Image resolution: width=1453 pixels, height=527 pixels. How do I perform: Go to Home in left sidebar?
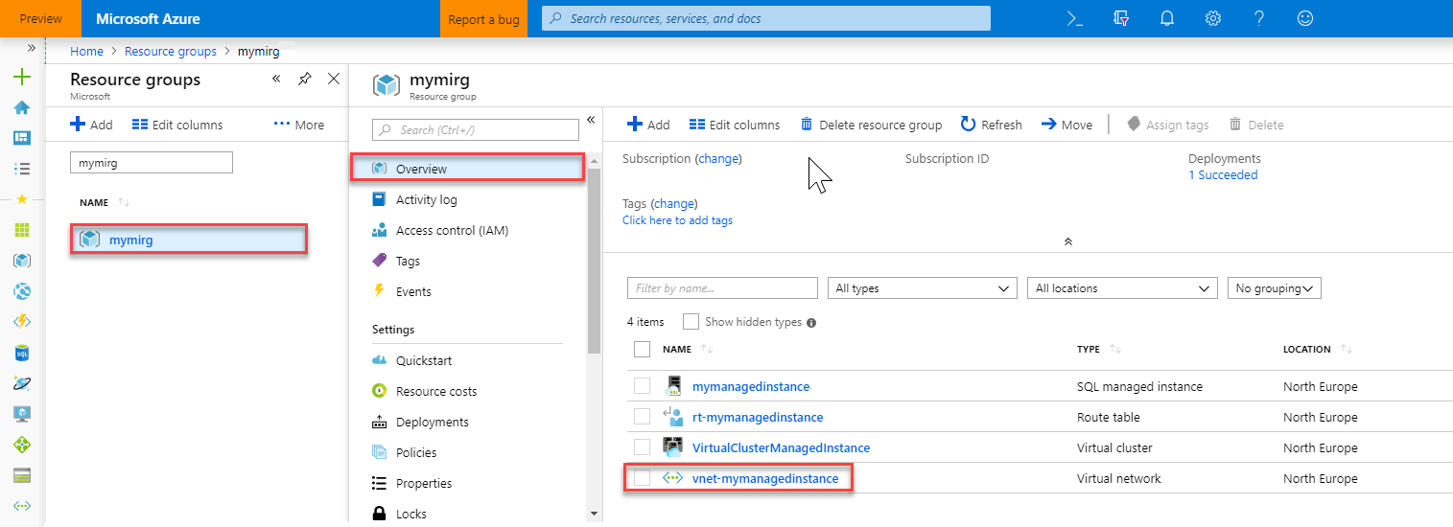point(22,107)
